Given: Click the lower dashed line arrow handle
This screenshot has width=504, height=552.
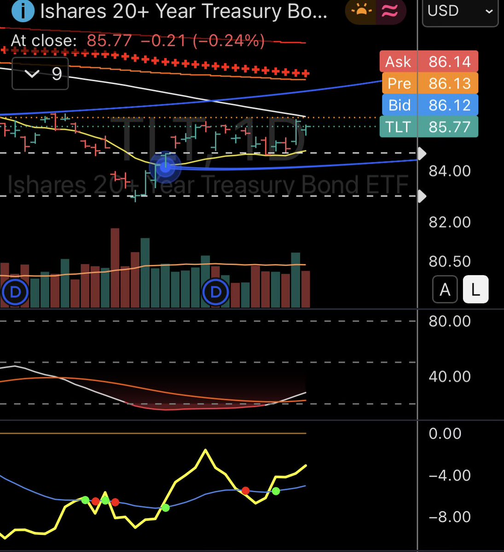Looking at the screenshot, I should 422,197.
